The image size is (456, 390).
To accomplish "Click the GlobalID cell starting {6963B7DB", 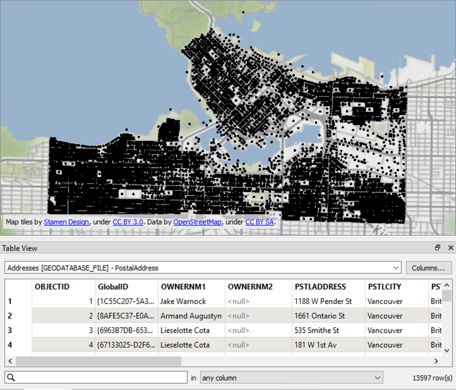I will pyautogui.click(x=126, y=331).
